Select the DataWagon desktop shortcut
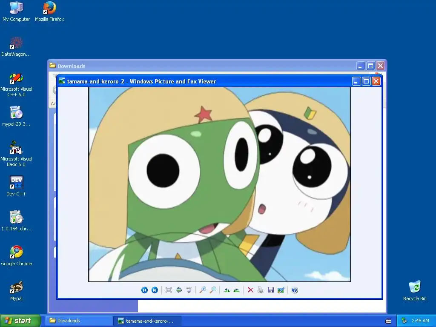 coord(16,47)
